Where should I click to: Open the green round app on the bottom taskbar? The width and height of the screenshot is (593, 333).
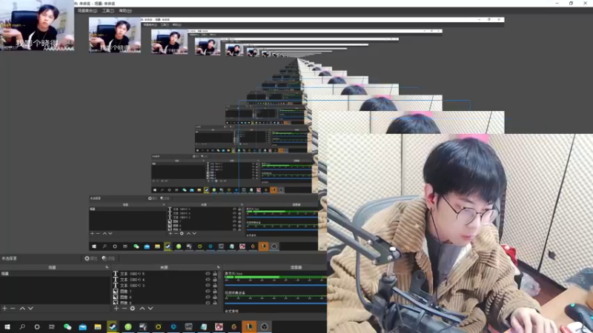[128, 327]
